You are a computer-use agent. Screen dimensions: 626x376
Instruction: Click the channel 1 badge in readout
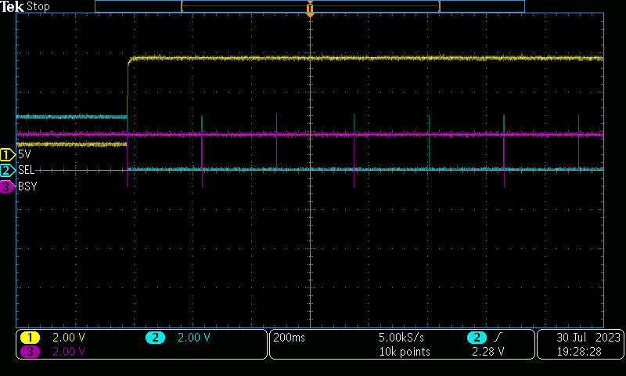pyautogui.click(x=30, y=338)
